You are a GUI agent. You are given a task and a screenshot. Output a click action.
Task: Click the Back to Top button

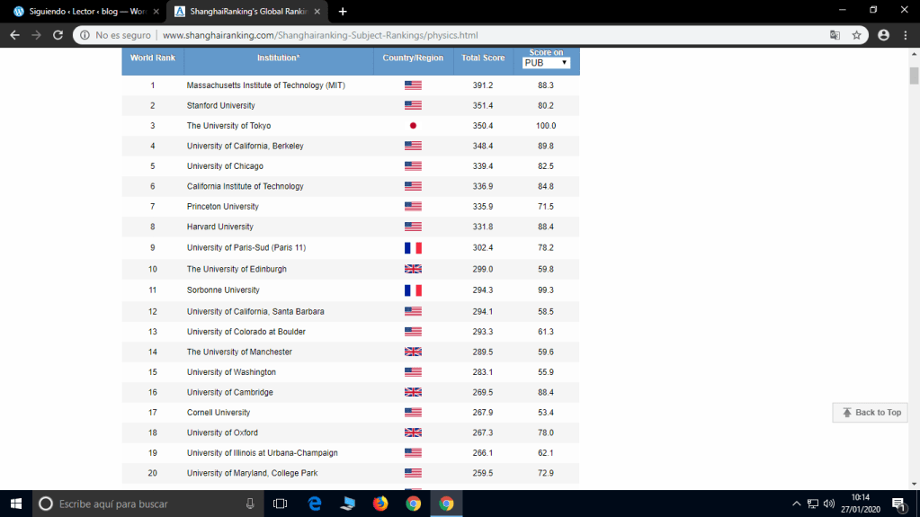click(x=870, y=412)
